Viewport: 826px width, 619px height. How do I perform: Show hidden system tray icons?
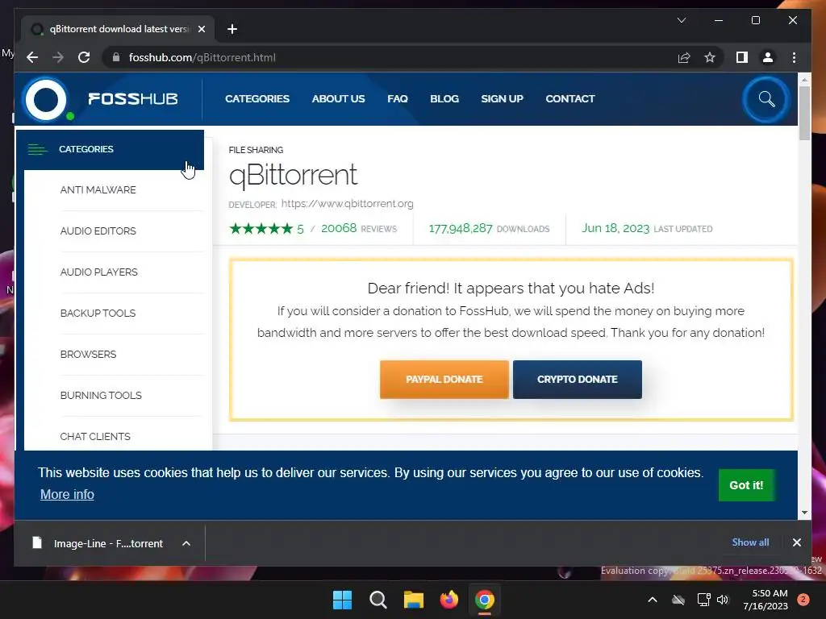coord(652,600)
